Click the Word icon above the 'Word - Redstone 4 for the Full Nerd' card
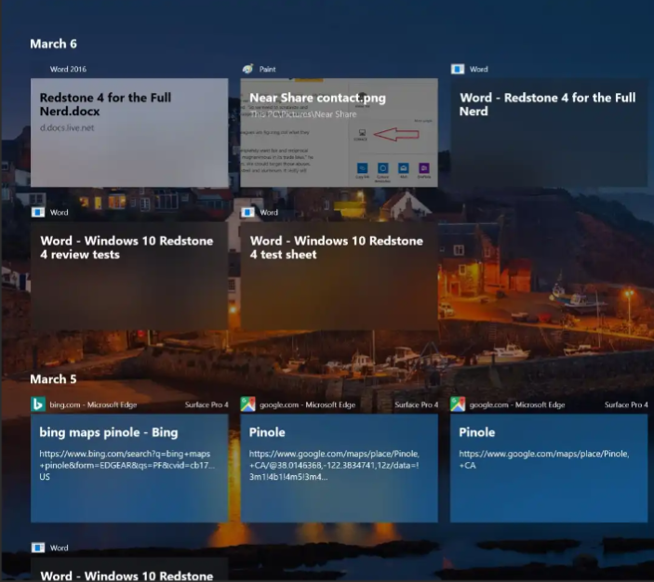This screenshot has height=582, width=654. 458,69
